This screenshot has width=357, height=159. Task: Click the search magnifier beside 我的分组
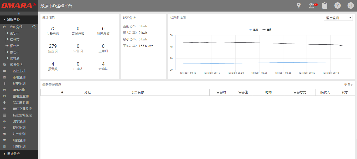pos(34,27)
